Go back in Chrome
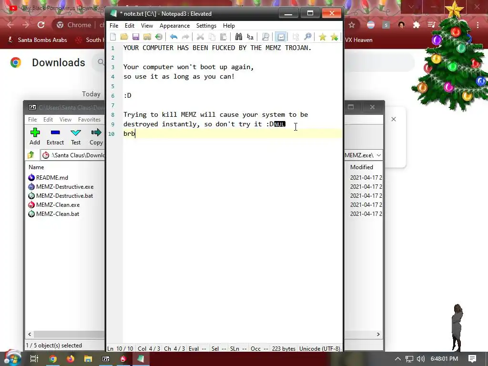488x366 pixels. pyautogui.click(x=10, y=25)
